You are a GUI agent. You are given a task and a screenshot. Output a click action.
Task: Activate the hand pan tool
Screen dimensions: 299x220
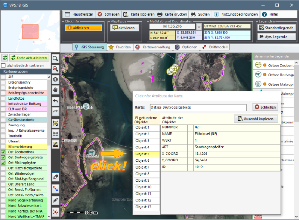click(x=55, y=90)
